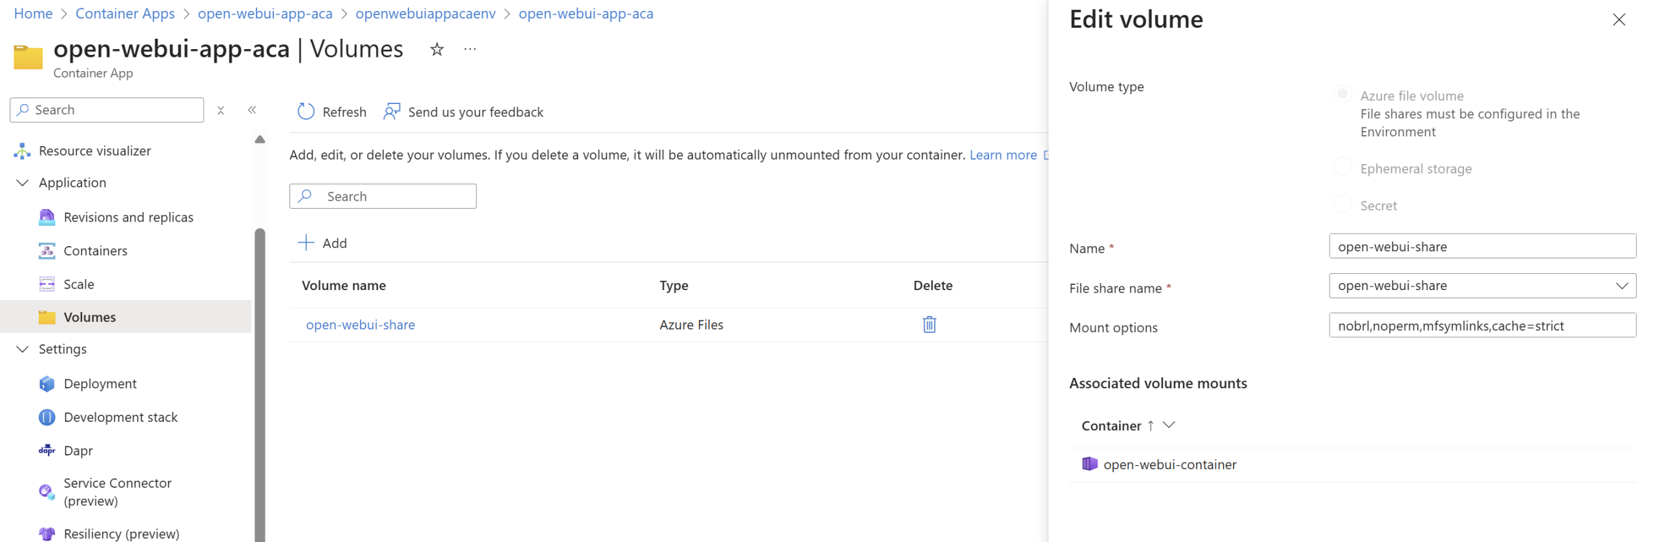1654x542 pixels.
Task: Open the more options ellipsis in header
Action: point(470,49)
